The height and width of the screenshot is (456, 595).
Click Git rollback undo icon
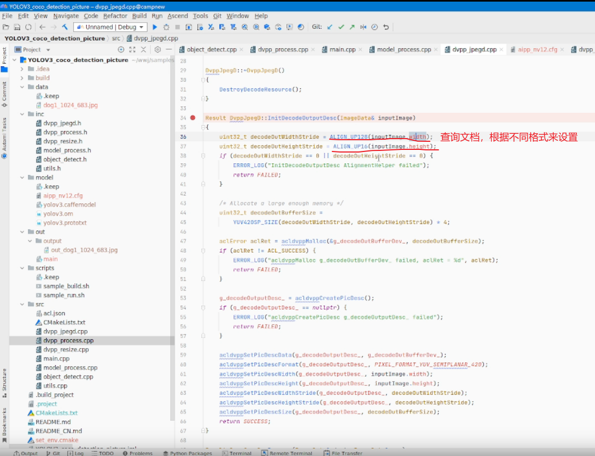pyautogui.click(x=386, y=27)
